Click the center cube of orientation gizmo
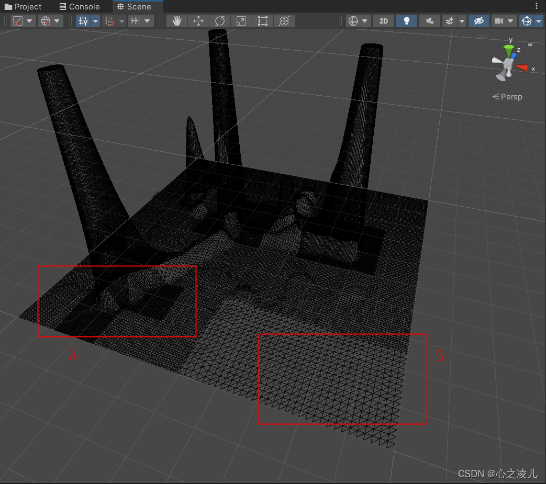 508,64
